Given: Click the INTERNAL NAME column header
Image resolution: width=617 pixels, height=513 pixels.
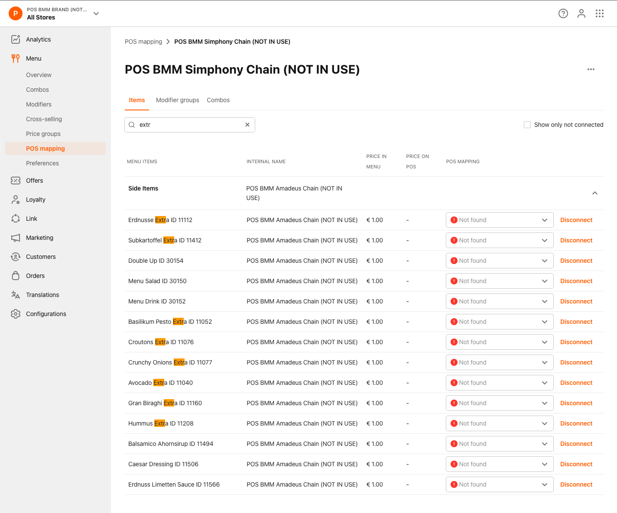Looking at the screenshot, I should coord(266,161).
